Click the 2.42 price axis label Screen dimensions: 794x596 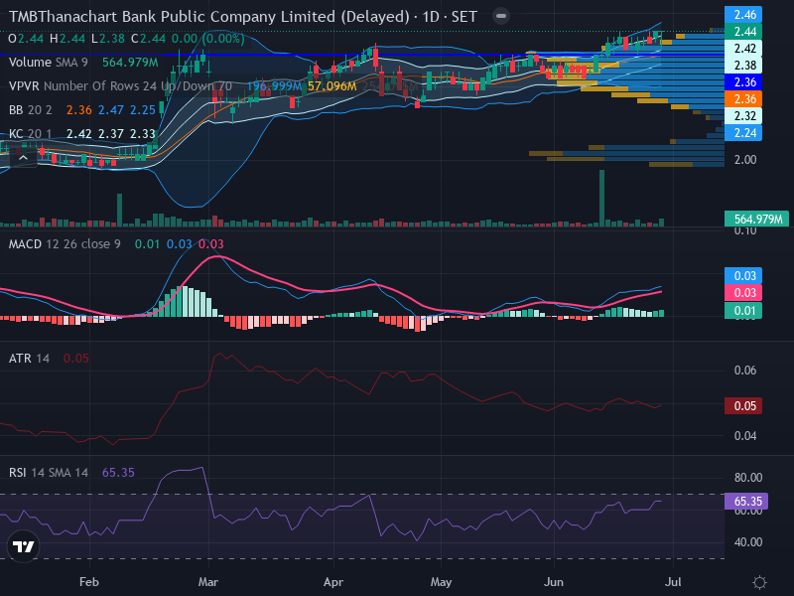pyautogui.click(x=743, y=49)
